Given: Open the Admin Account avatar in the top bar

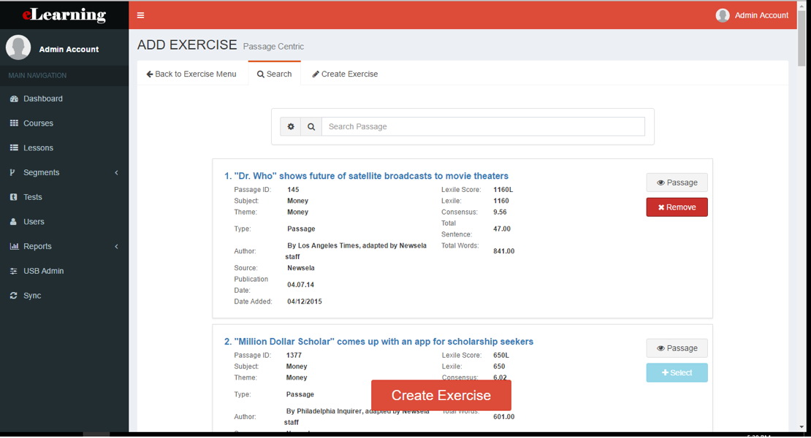Looking at the screenshot, I should click(x=723, y=15).
